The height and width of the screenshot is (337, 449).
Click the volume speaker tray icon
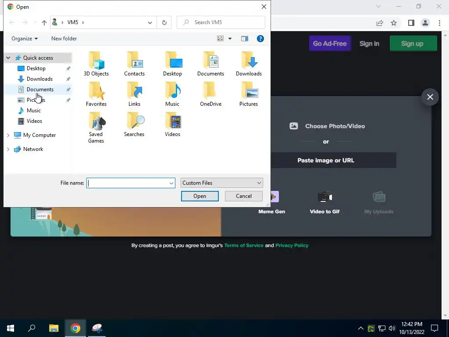(x=392, y=328)
